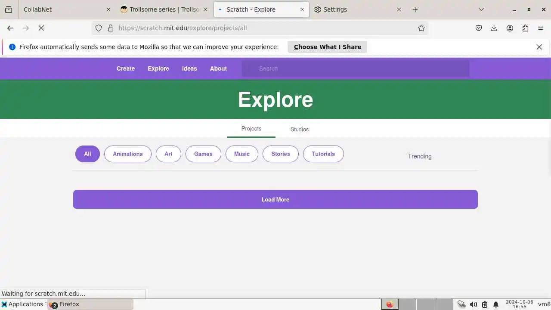This screenshot has height=310, width=551.
Task: Open a new tab with plus button
Action: (x=415, y=9)
